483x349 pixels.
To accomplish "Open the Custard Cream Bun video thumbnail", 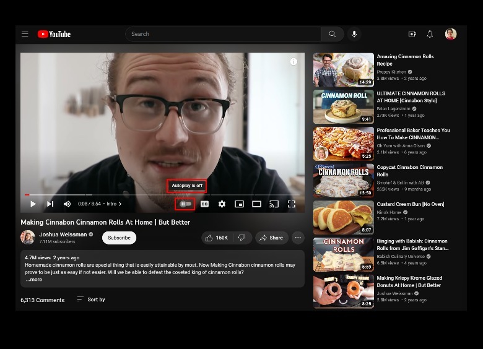I will coord(344,218).
